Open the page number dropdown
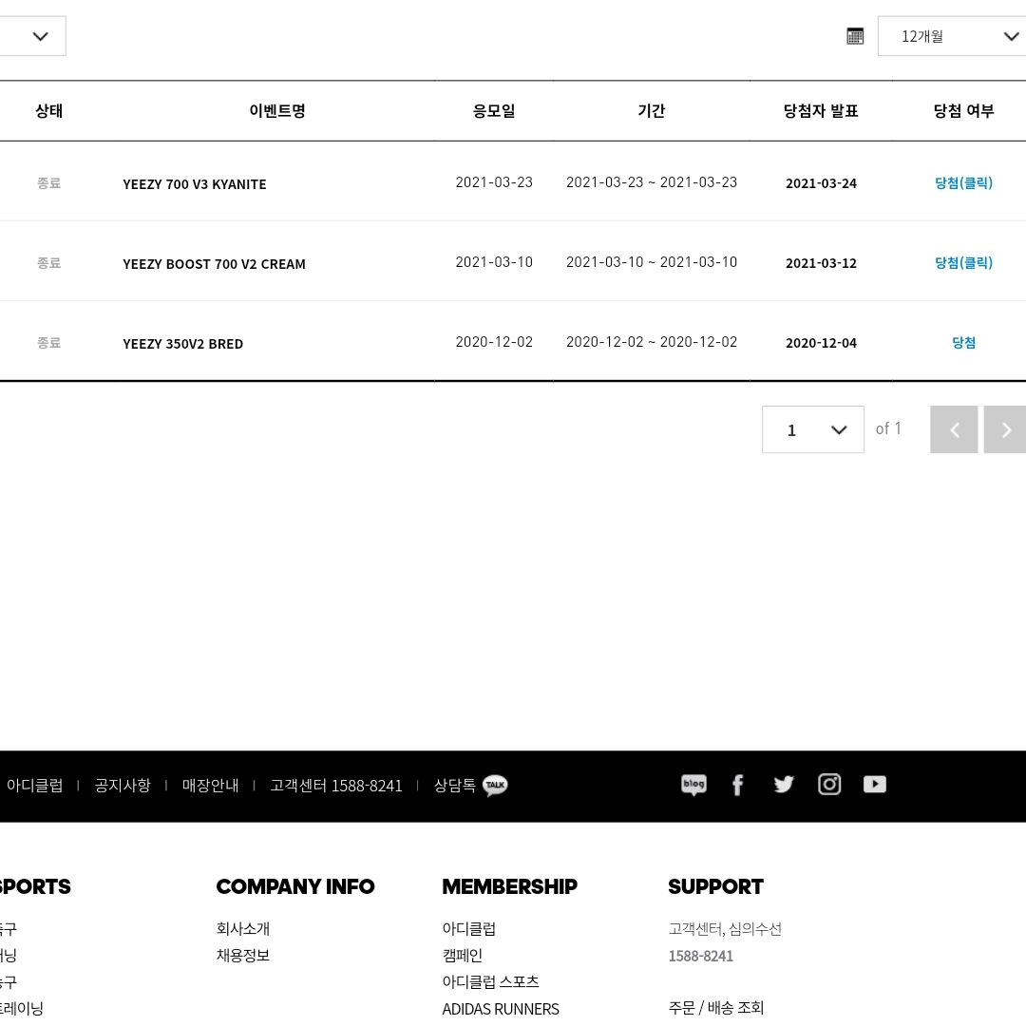The height and width of the screenshot is (1026, 1026). tap(812, 429)
